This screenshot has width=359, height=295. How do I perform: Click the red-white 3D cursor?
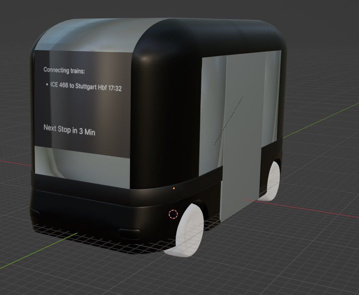(x=173, y=214)
